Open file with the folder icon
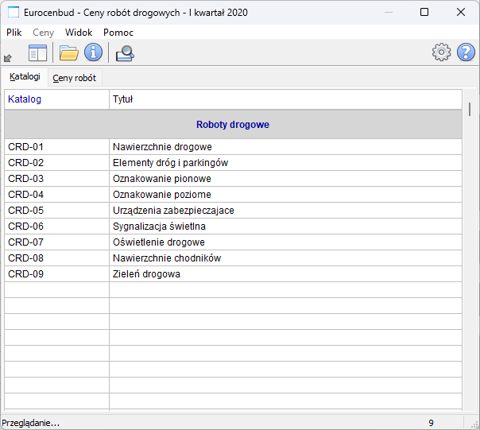Viewport: 480px width, 430px height. point(69,53)
